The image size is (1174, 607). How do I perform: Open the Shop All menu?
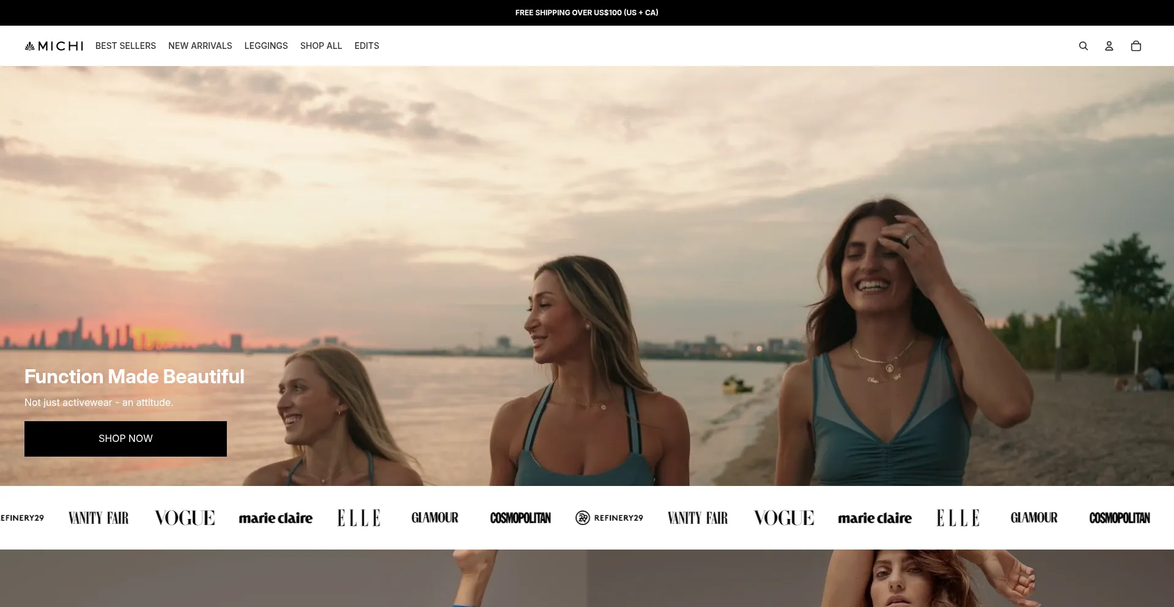(x=321, y=46)
